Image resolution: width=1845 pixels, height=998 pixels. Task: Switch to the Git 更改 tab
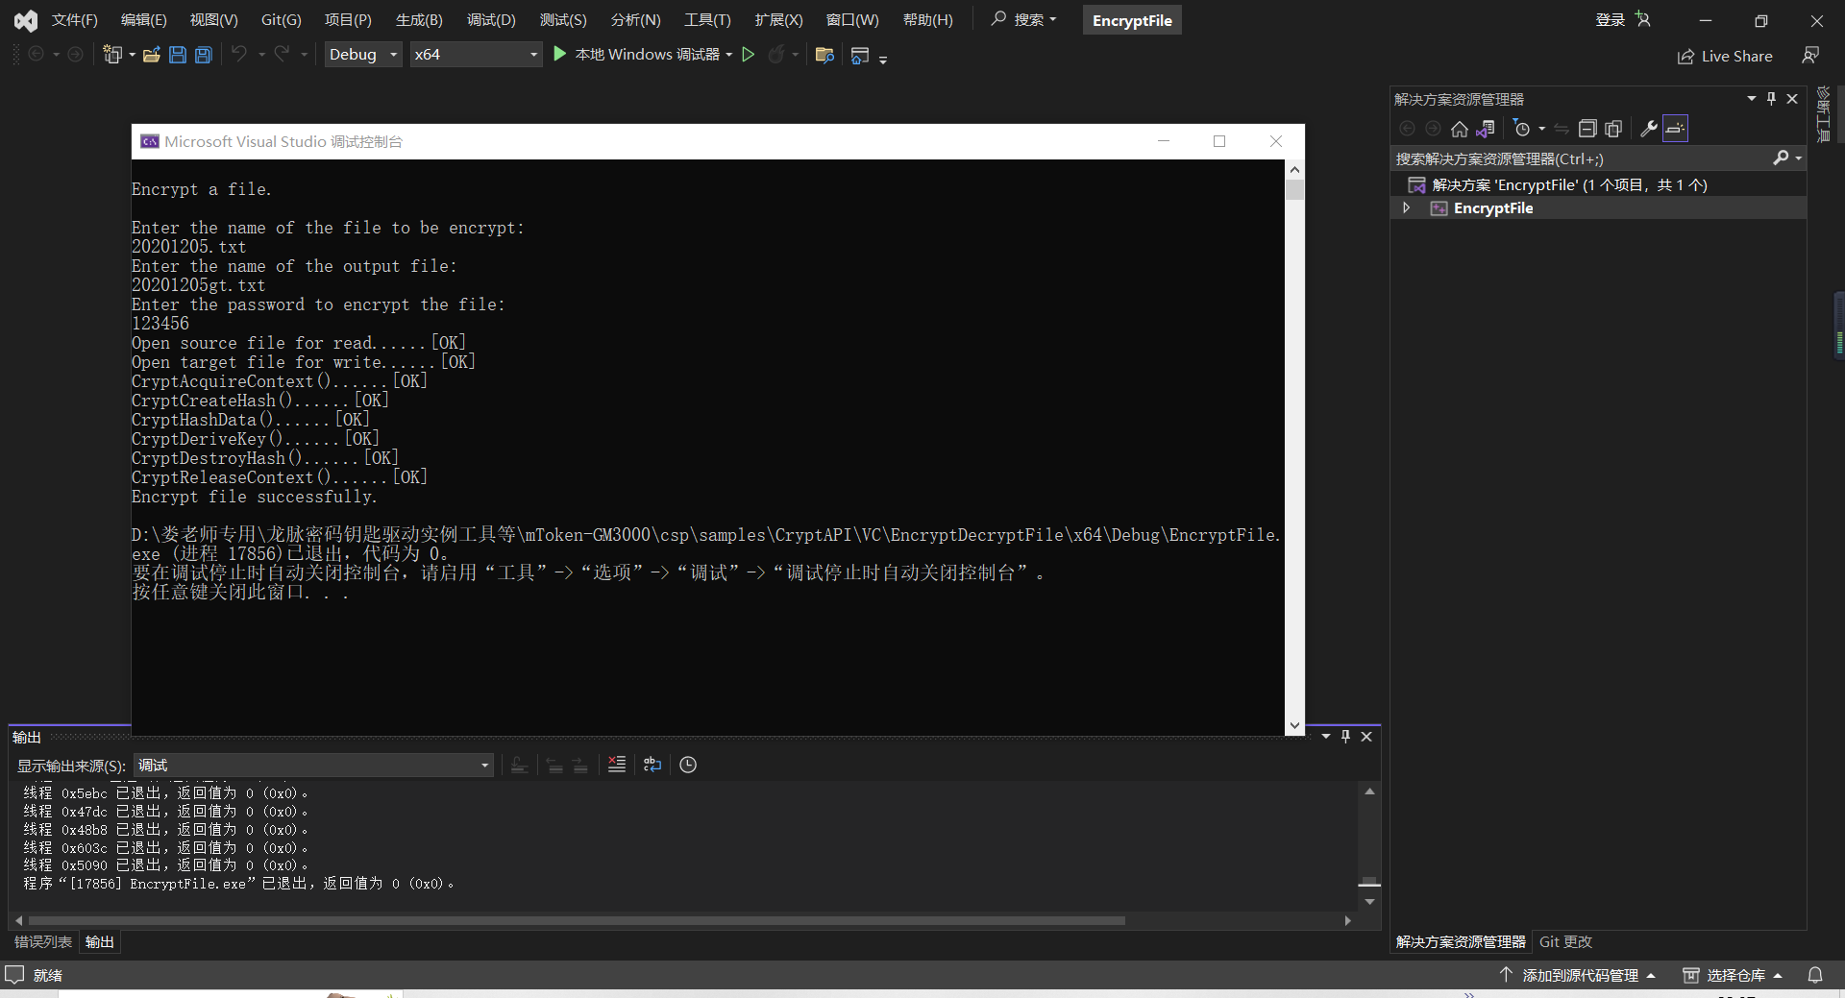pos(1565,942)
